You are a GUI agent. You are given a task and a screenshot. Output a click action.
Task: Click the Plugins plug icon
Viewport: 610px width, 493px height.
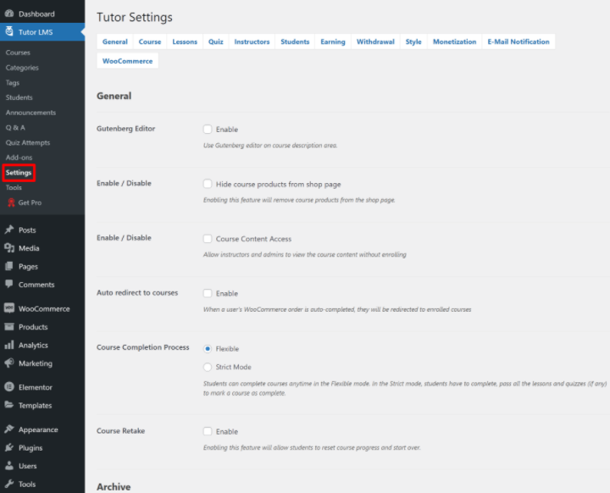(8, 448)
